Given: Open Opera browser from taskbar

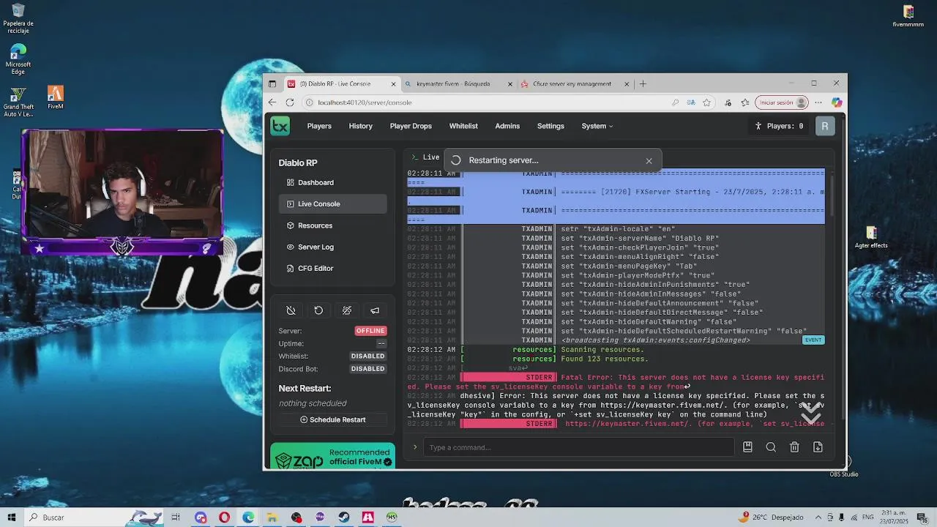Looking at the screenshot, I should pos(224,517).
